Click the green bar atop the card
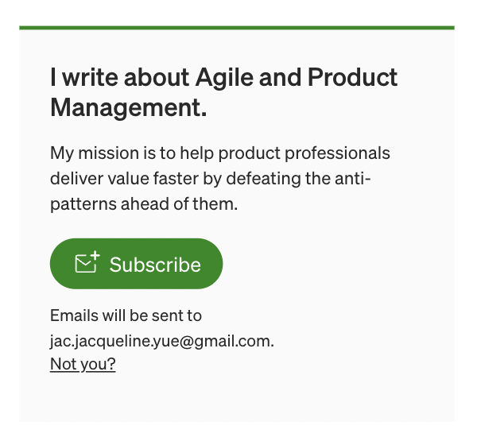The width and height of the screenshot is (477, 445). (x=237, y=28)
